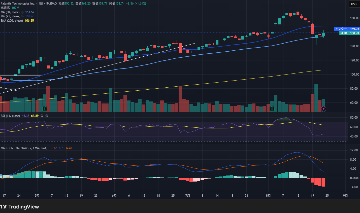Click the May earnings 'E' marker
Screen dimensions: 360x213
45,109
